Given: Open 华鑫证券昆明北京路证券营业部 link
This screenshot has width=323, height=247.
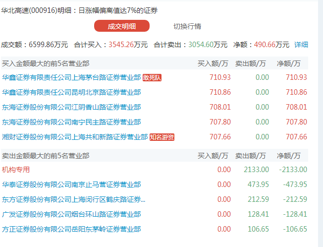Looking at the screenshot, I should [71, 92].
